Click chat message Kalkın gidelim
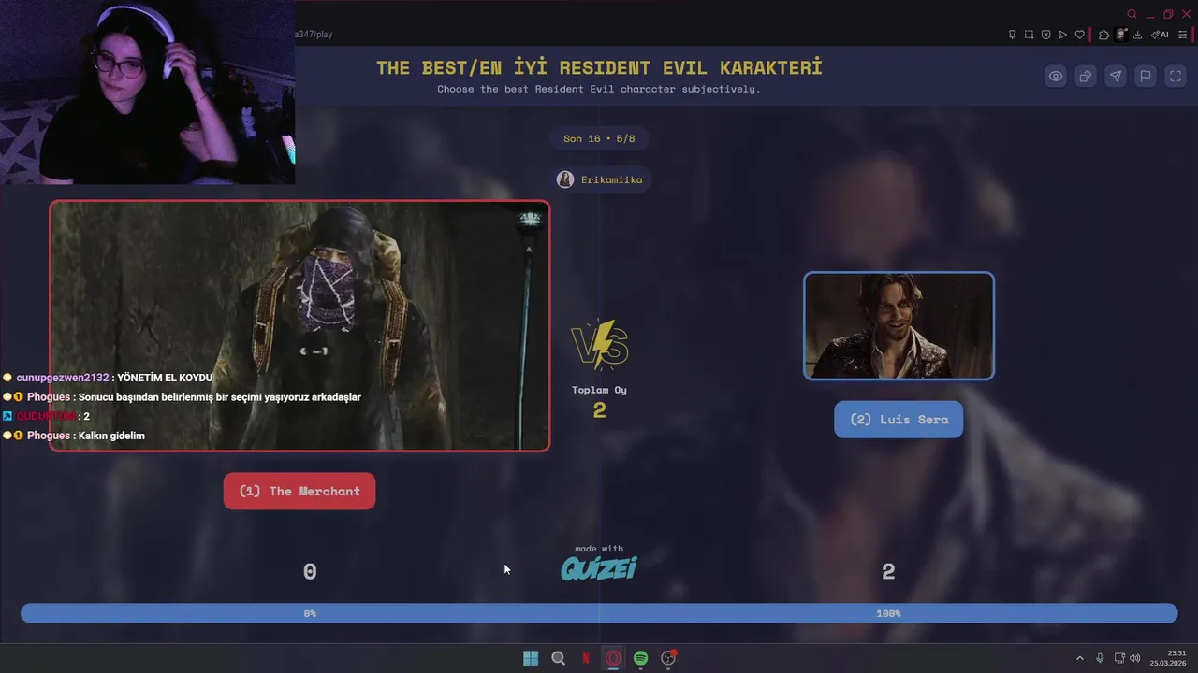 pos(111,436)
